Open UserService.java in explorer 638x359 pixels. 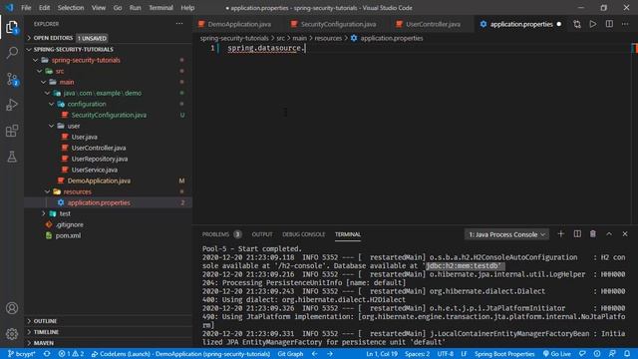[95, 171]
